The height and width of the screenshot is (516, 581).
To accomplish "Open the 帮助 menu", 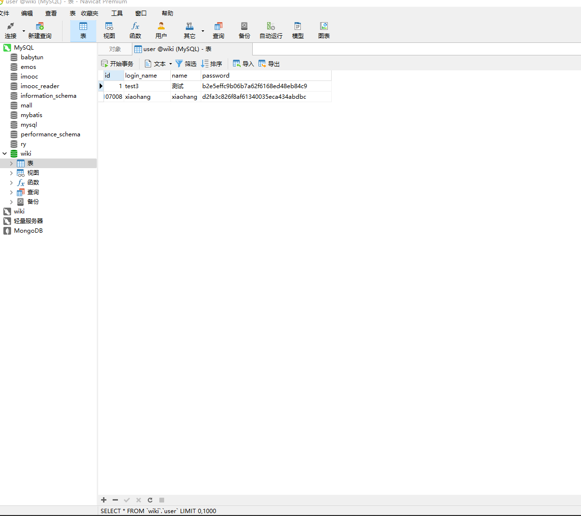I will pyautogui.click(x=168, y=13).
